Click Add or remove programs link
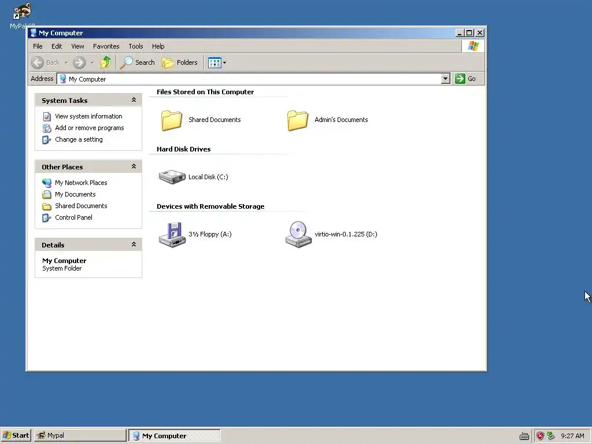The width and height of the screenshot is (592, 444). (x=90, y=128)
